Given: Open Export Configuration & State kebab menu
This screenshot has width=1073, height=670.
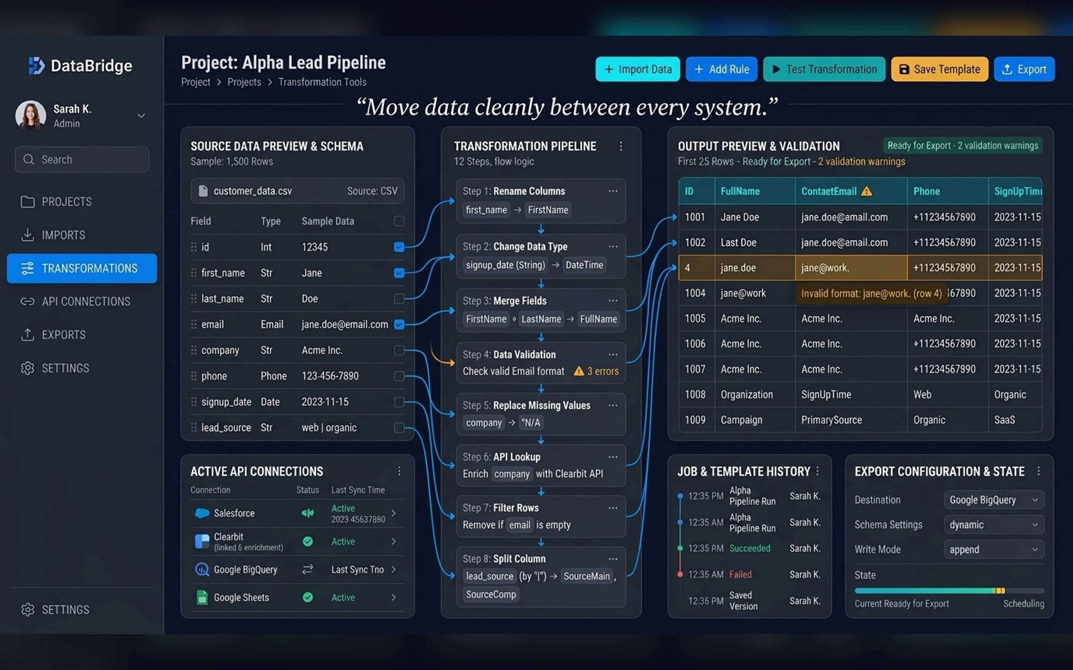Looking at the screenshot, I should [x=1039, y=471].
